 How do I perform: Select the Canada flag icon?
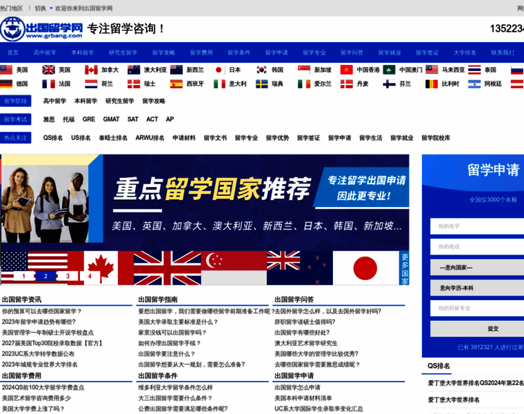[91, 70]
